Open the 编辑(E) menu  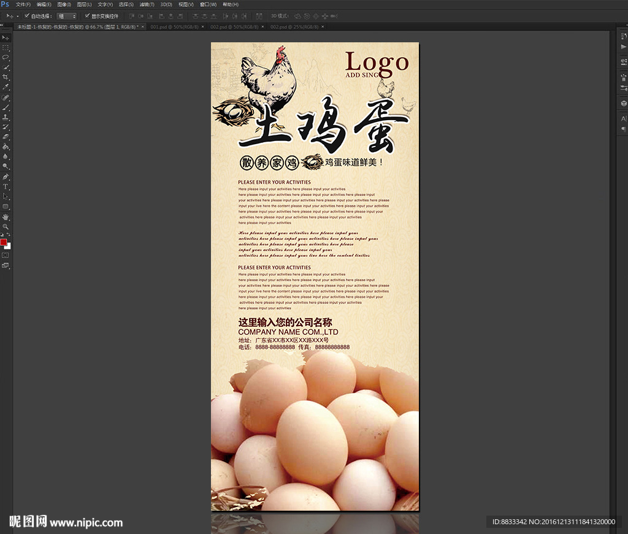pyautogui.click(x=44, y=4)
